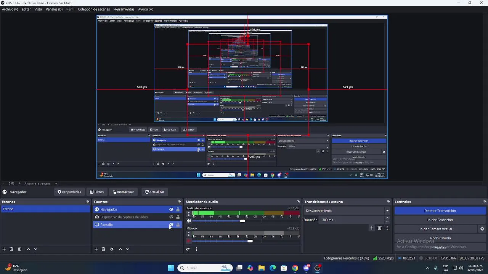This screenshot has width=488, height=274.
Task: Start recording with Iniciar Grabación
Action: tap(440, 220)
